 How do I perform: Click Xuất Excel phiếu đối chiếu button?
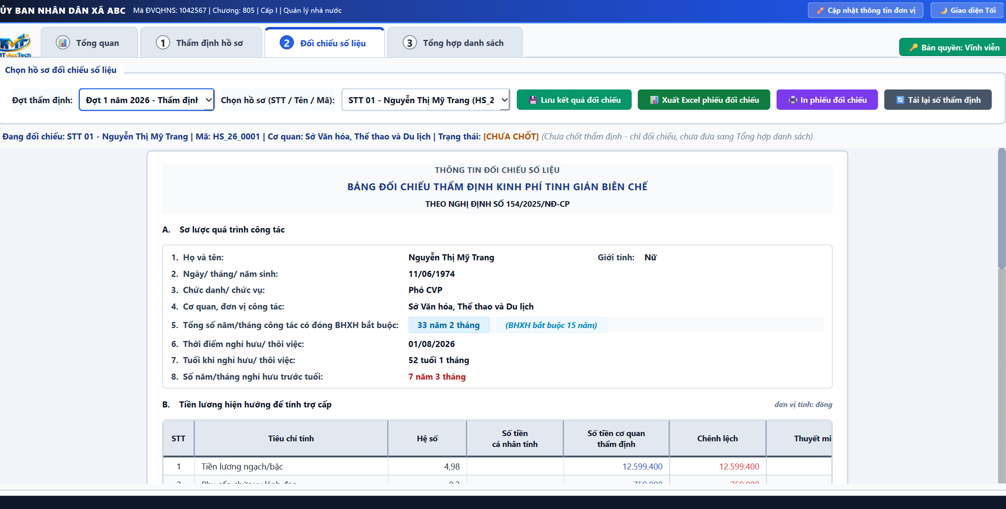click(704, 100)
